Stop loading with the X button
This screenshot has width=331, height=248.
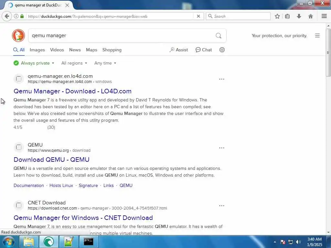pos(198,16)
